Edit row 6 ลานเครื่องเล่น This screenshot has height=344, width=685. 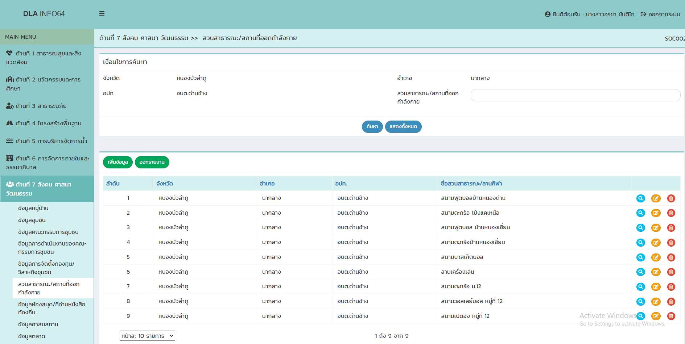[x=656, y=272]
